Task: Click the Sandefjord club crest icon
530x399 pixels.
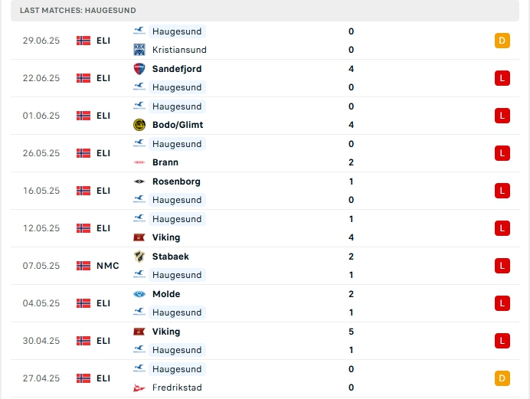Action: (139, 69)
